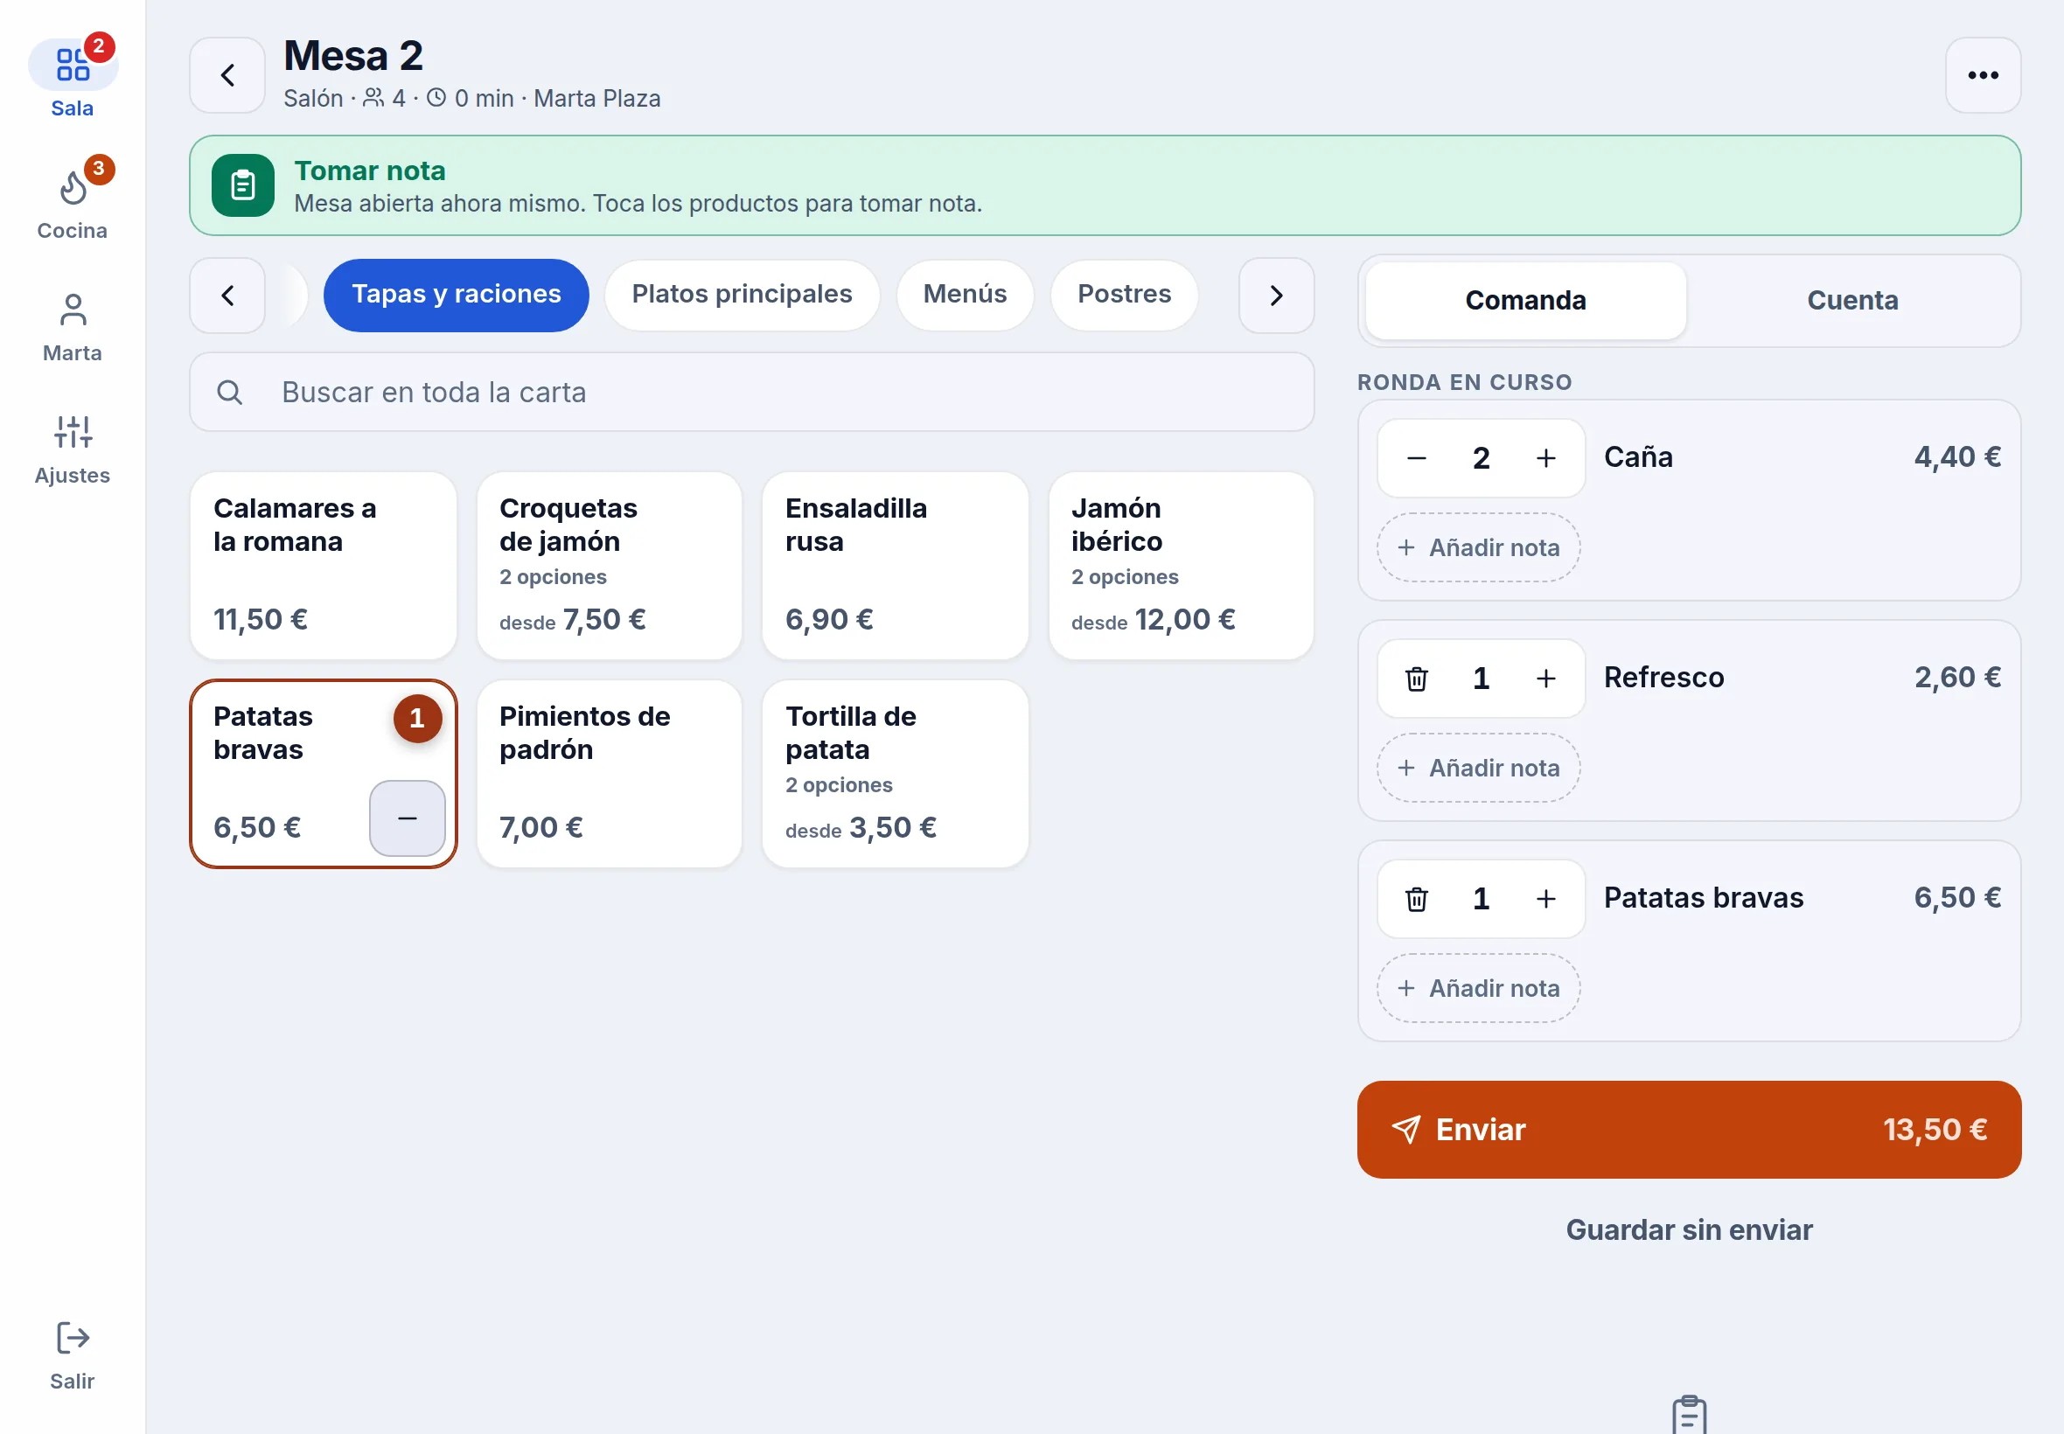The height and width of the screenshot is (1434, 2064).
Task: Click the search magnifier icon
Action: (230, 393)
